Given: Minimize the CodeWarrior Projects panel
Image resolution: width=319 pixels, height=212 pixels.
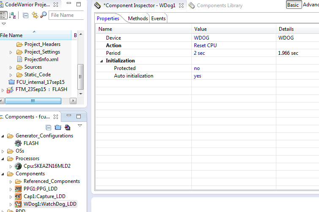Looking at the screenshot, I should [x=69, y=3].
